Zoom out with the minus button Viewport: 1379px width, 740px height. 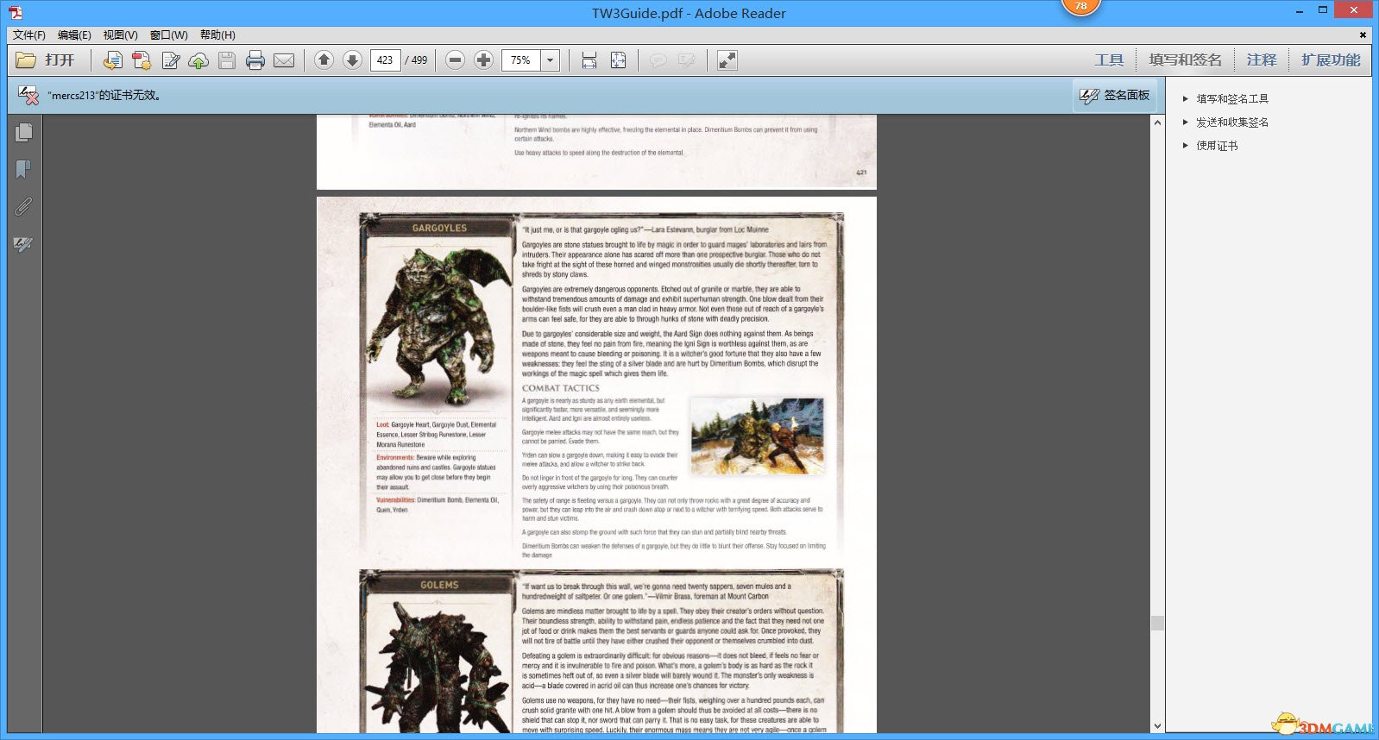[456, 60]
